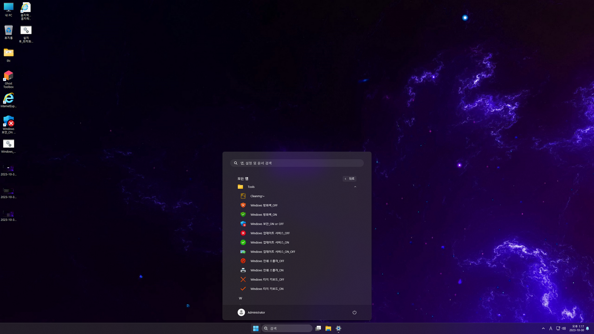Open File Explorer from taskbar
The width and height of the screenshot is (594, 334).
(328, 328)
